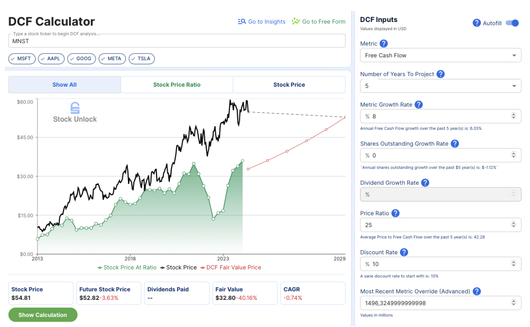This screenshot has width=530, height=327.
Task: Click the Discount Rate help icon
Action: 404,252
